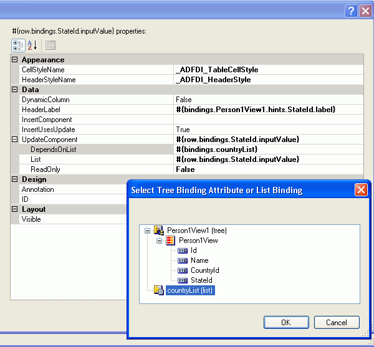
Task: Choose the StateId attribute
Action: click(201, 280)
